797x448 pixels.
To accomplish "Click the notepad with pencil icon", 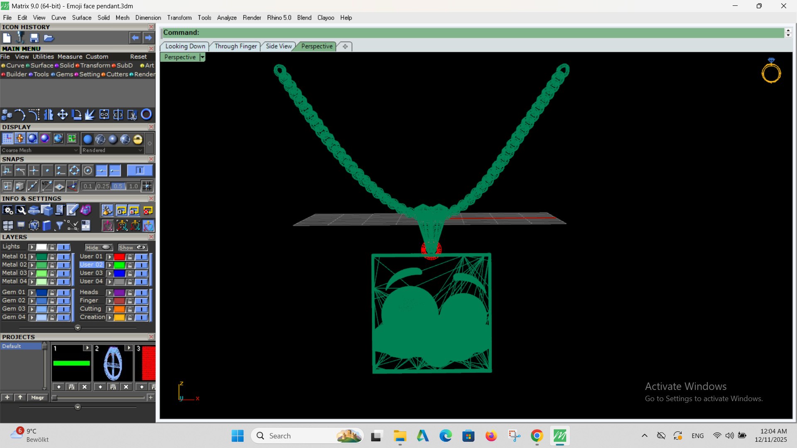I will pyautogui.click(x=72, y=210).
